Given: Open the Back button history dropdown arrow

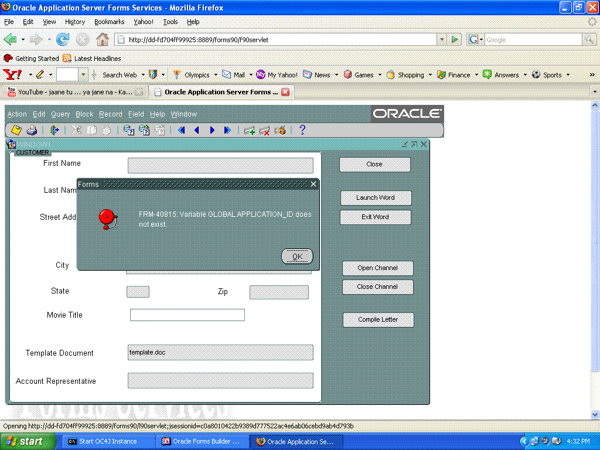Looking at the screenshot, I should coord(23,39).
